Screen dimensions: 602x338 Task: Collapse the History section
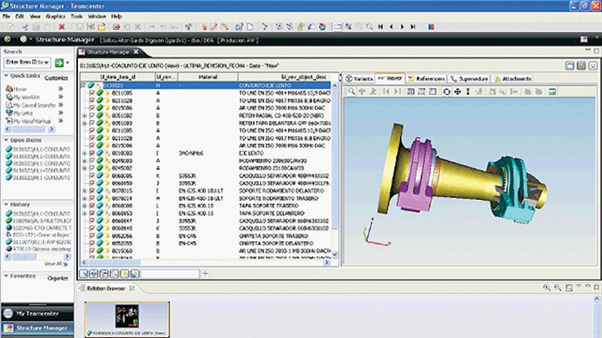coord(6,204)
